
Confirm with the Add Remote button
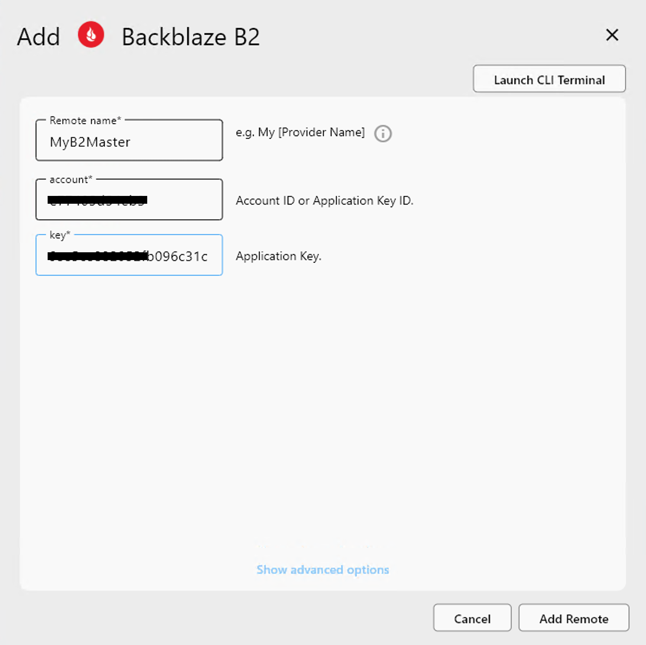tap(573, 618)
